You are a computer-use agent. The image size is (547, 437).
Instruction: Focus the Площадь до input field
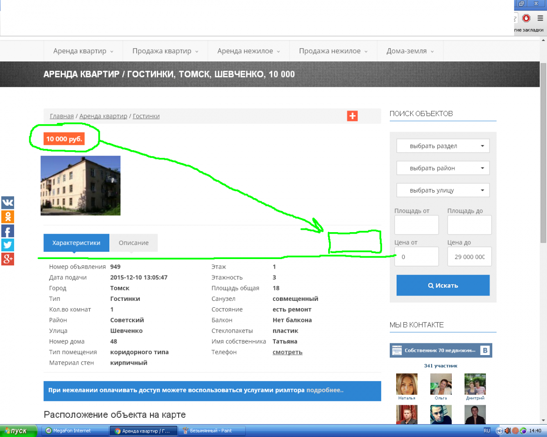point(470,225)
